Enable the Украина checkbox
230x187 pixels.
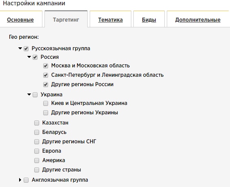(x=35, y=95)
